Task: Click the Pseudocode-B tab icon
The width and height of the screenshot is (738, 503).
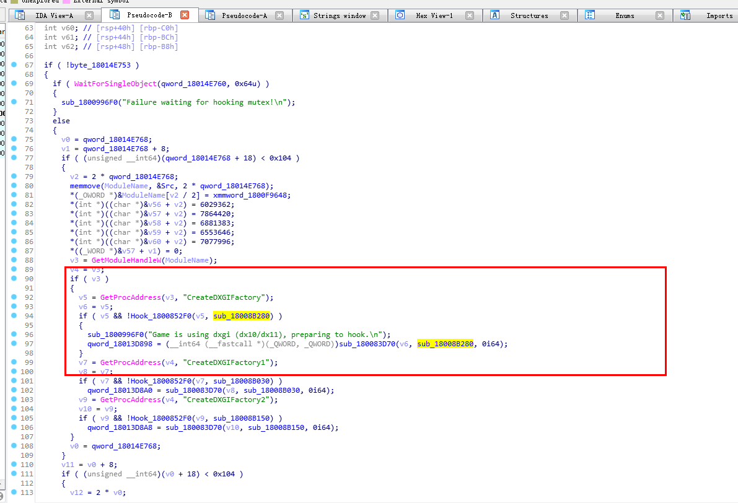Action: click(x=115, y=15)
